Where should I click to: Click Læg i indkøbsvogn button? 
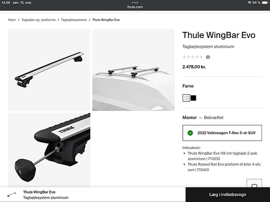pyautogui.click(x=228, y=195)
